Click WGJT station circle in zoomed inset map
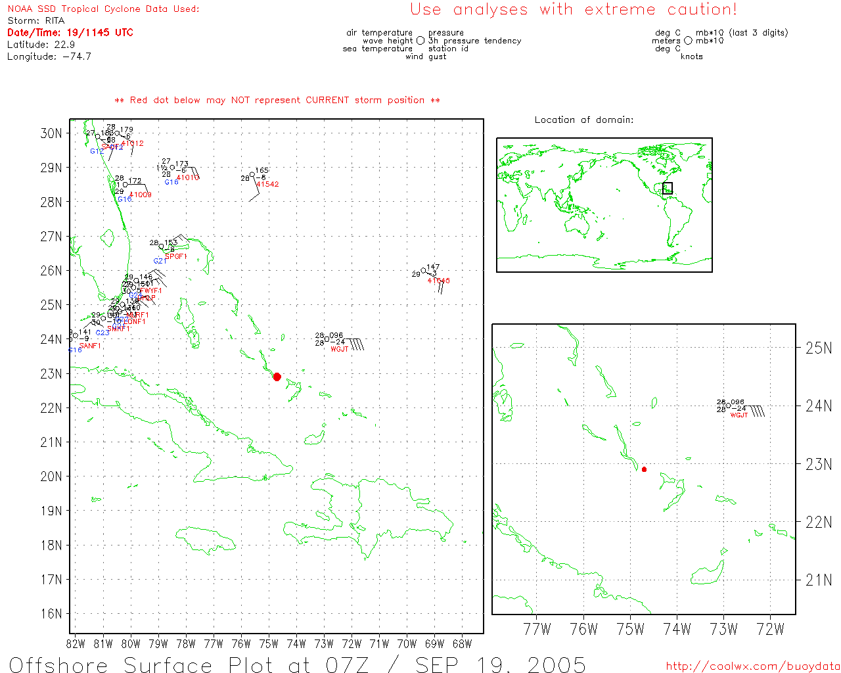The width and height of the screenshot is (841, 673). tap(728, 406)
